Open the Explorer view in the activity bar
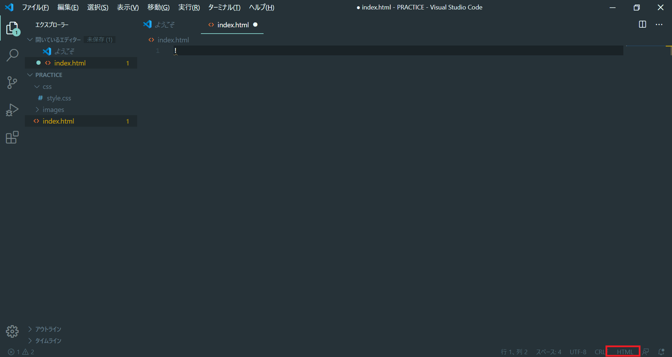The width and height of the screenshot is (672, 357). click(x=13, y=28)
